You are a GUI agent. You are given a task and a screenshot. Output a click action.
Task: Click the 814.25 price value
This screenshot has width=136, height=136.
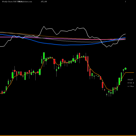pos(130,80)
